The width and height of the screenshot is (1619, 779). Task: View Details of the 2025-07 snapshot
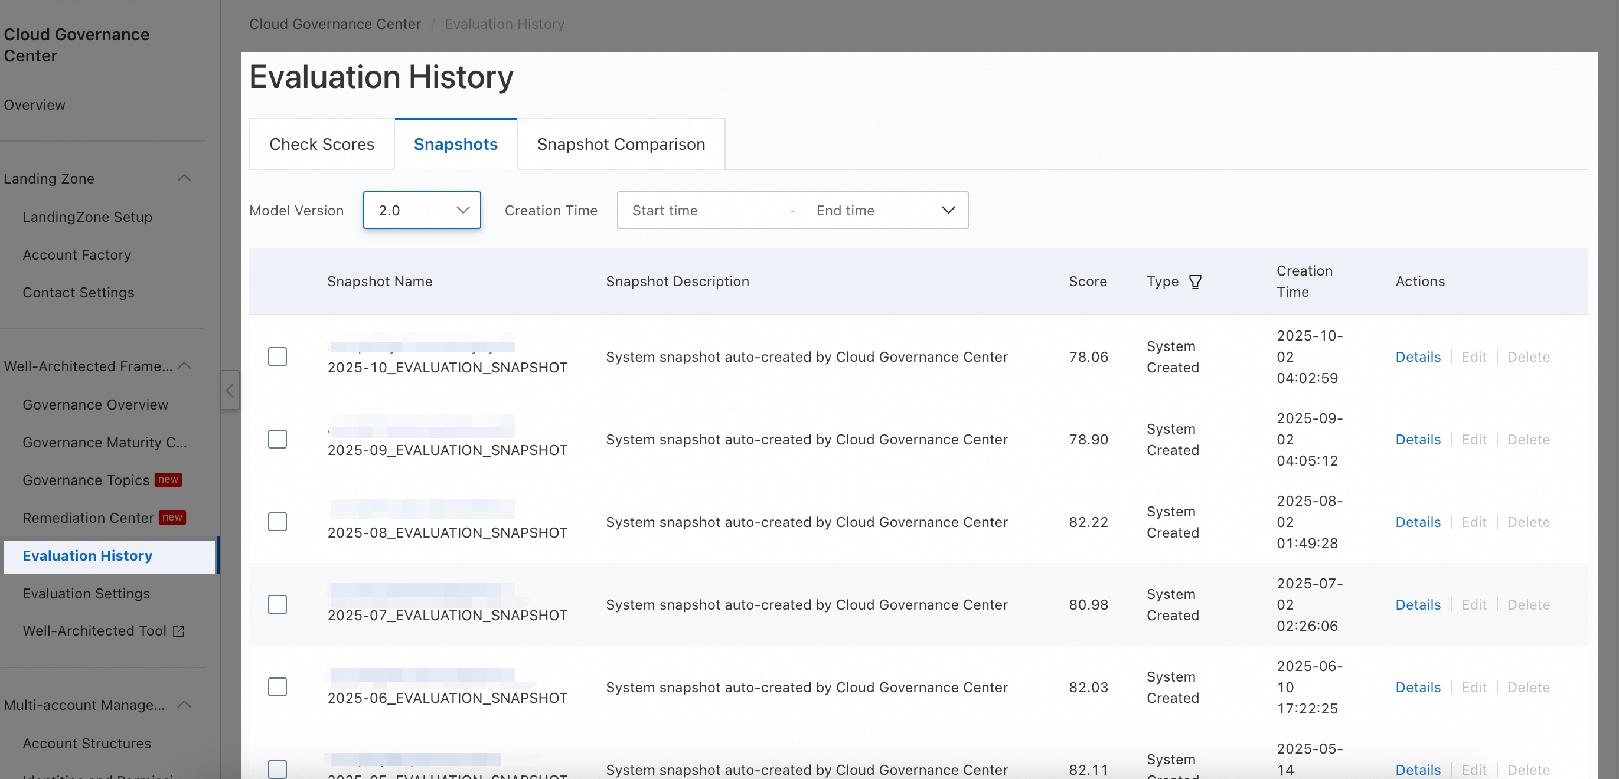pyautogui.click(x=1417, y=605)
